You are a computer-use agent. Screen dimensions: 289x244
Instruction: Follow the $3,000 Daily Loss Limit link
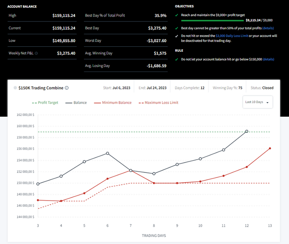click(231, 36)
